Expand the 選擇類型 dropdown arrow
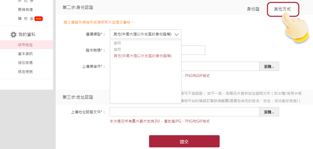Image resolution: width=313 pixels, height=149 pixels. 176,34
